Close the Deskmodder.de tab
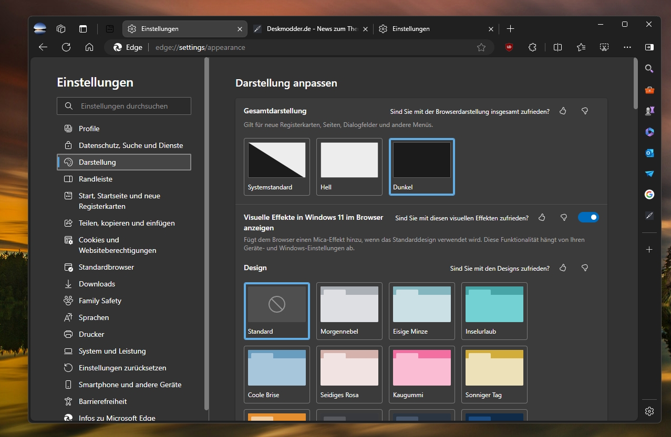This screenshot has height=437, width=671. coord(365,29)
